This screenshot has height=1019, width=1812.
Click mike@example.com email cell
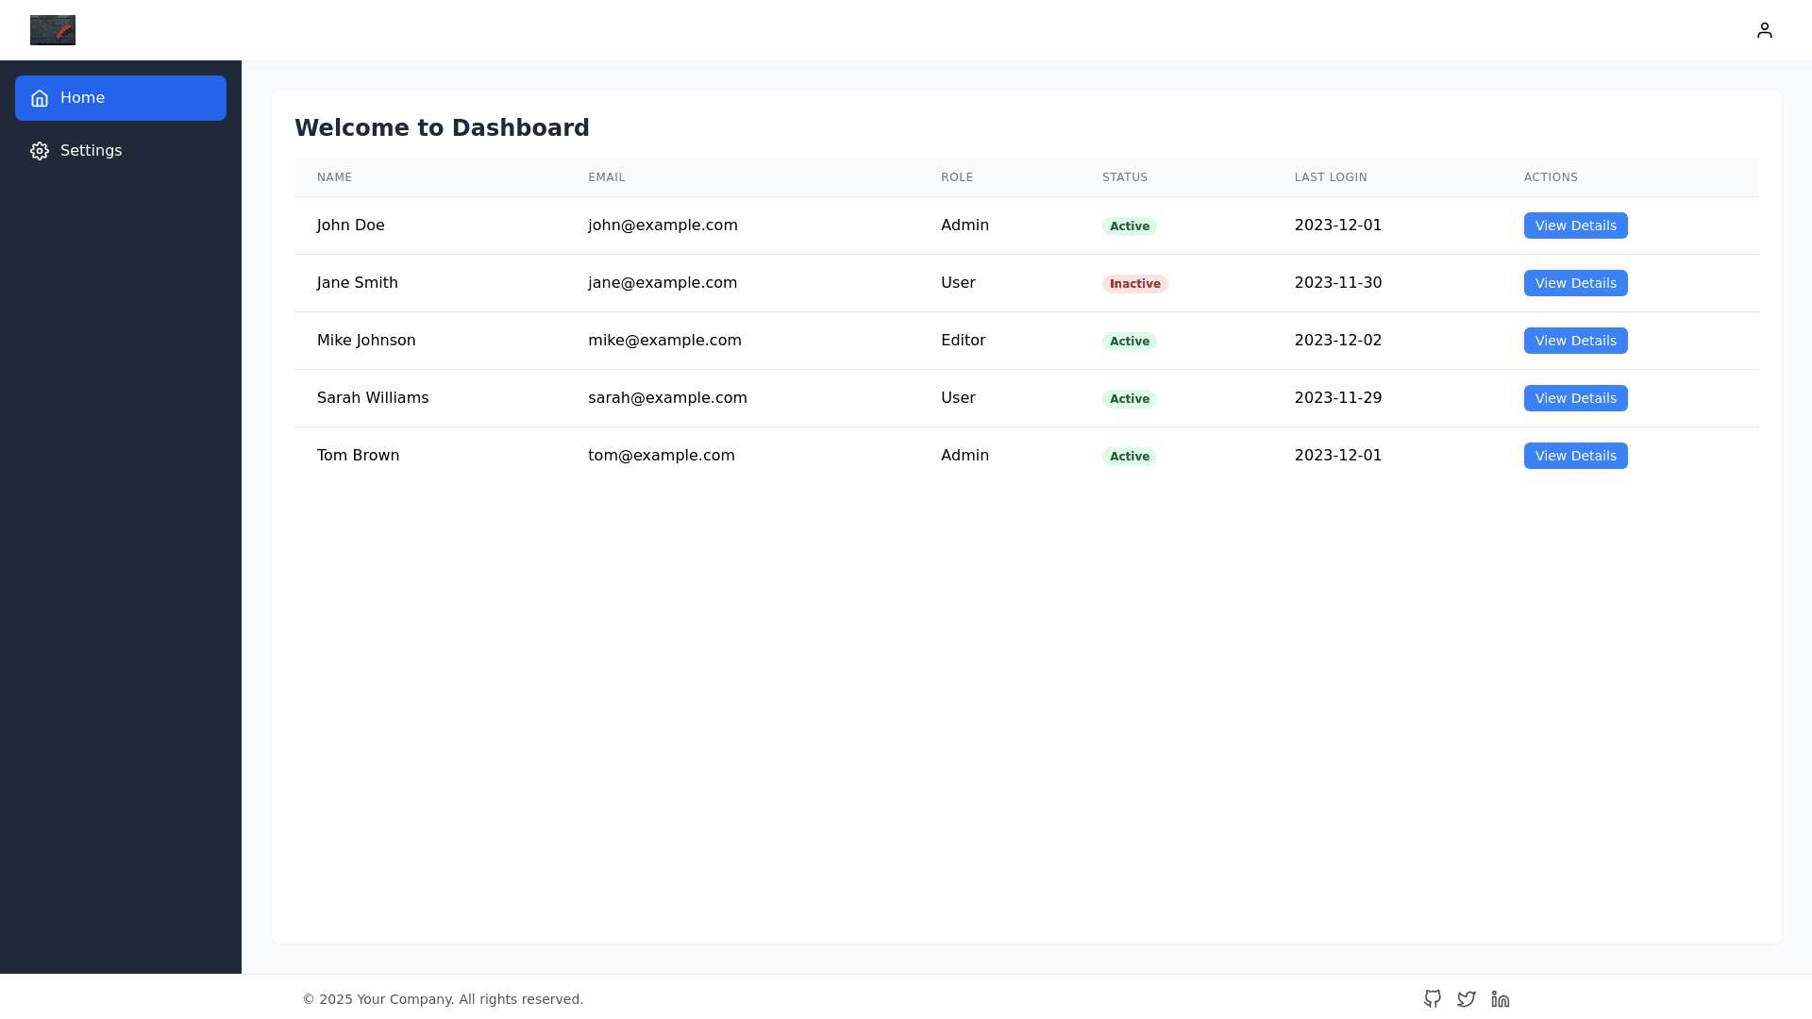click(x=664, y=341)
